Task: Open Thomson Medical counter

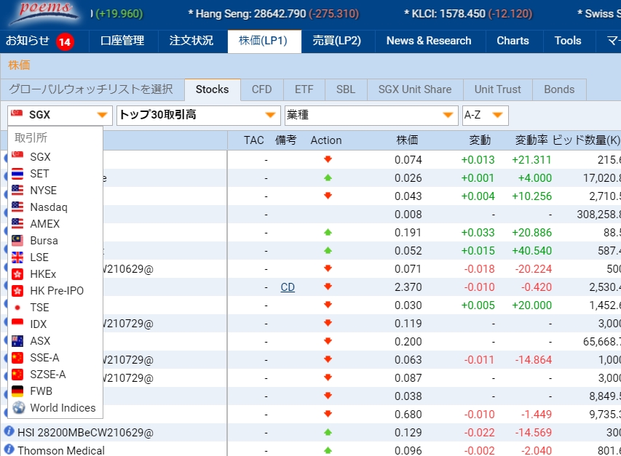Action: click(61, 450)
